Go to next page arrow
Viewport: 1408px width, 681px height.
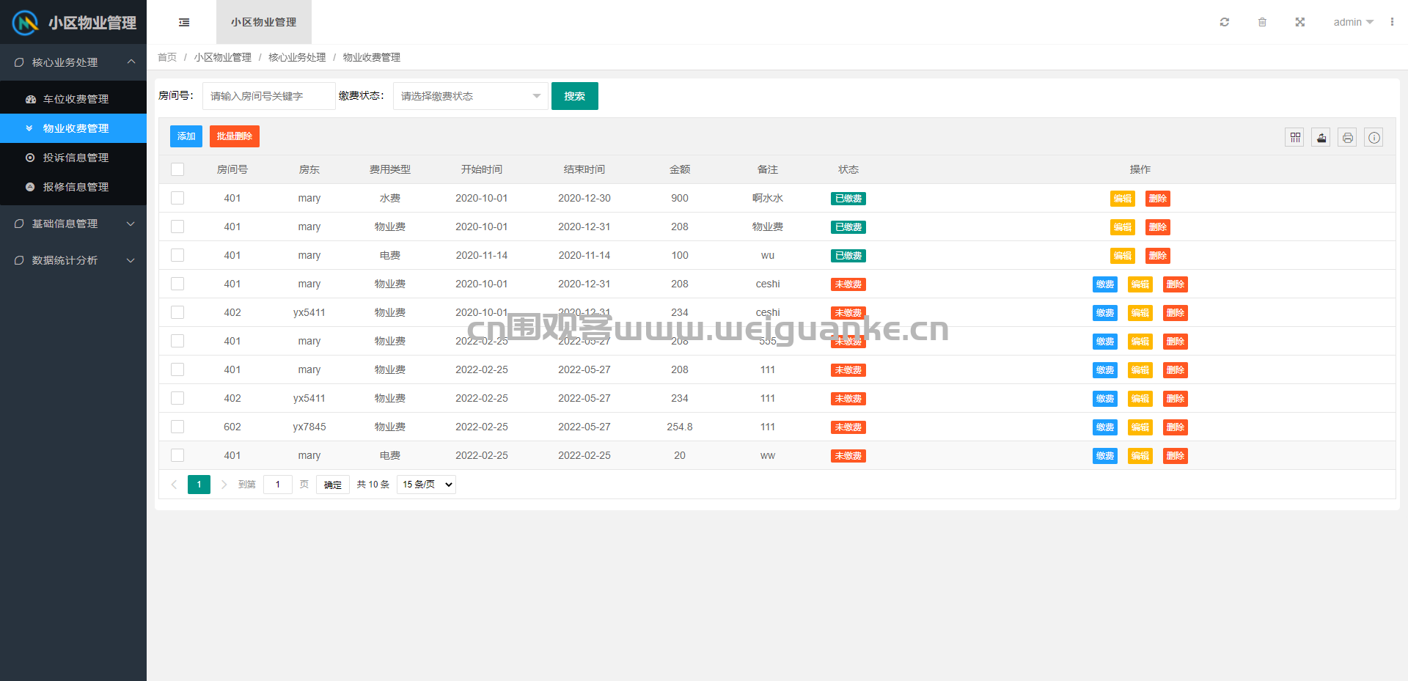(224, 485)
